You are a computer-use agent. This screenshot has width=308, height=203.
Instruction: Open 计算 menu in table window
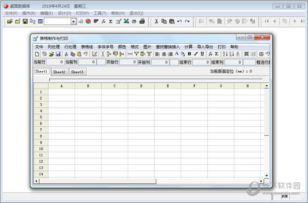[x=188, y=47]
